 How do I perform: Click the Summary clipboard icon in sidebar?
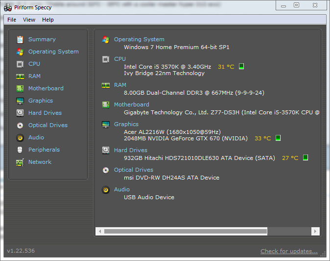click(x=20, y=39)
